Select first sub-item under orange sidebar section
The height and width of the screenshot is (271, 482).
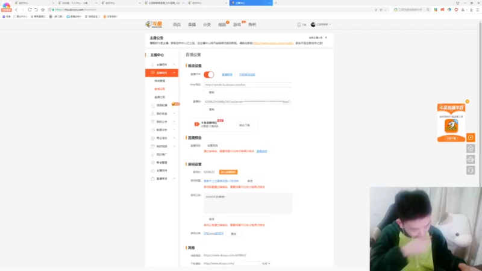click(160, 81)
